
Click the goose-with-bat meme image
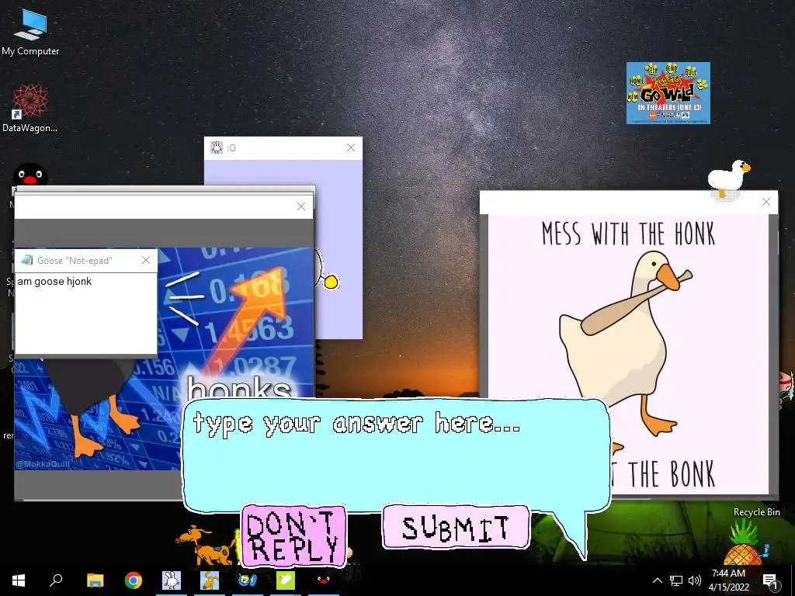628,354
